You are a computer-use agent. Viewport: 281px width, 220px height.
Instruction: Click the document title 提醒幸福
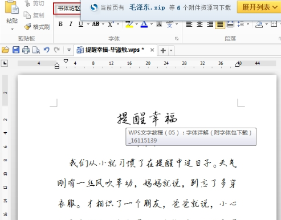click(147, 119)
